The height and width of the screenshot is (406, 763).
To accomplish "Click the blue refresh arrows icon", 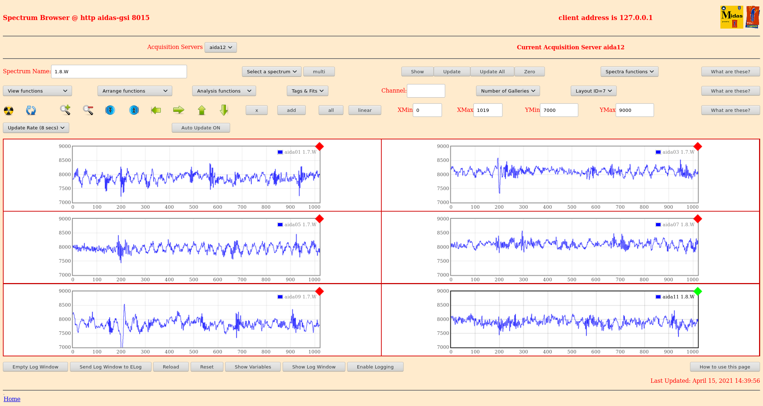I will tap(31, 110).
